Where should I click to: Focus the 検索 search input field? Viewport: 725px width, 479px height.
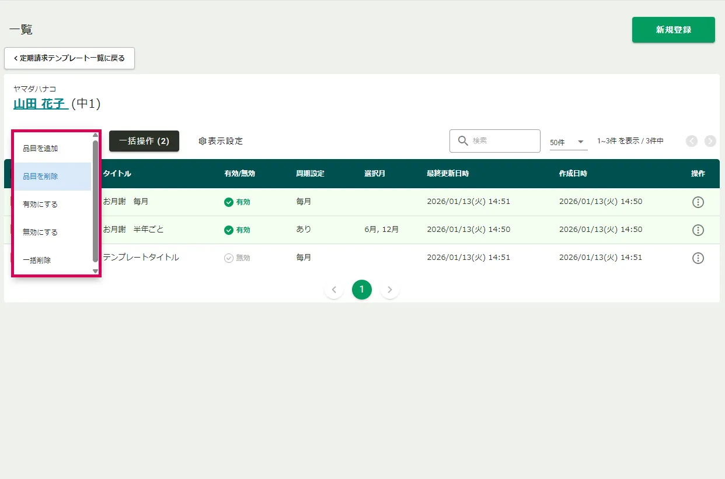coord(503,141)
